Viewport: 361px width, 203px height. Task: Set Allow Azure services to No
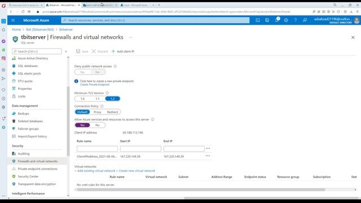(98, 125)
